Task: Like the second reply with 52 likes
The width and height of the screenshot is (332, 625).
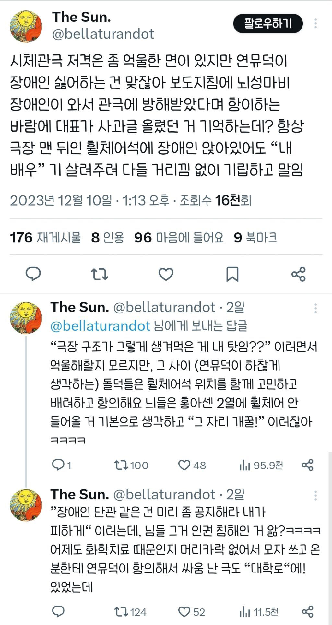Action: tap(184, 612)
